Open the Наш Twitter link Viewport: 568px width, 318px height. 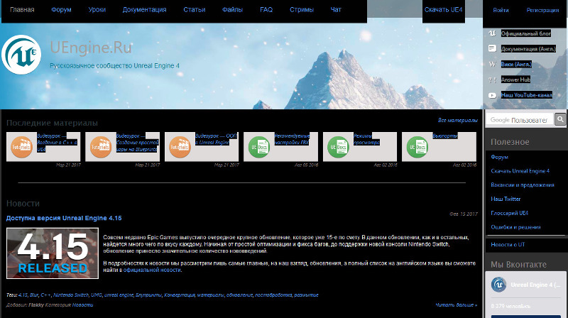coord(506,199)
